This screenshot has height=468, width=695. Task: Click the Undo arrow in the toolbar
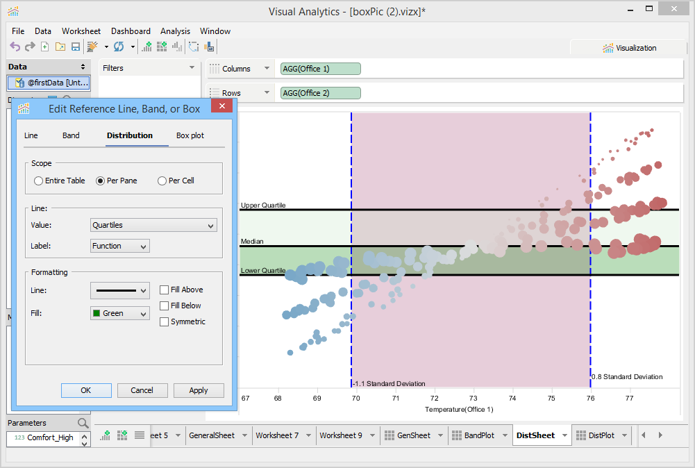click(x=15, y=47)
